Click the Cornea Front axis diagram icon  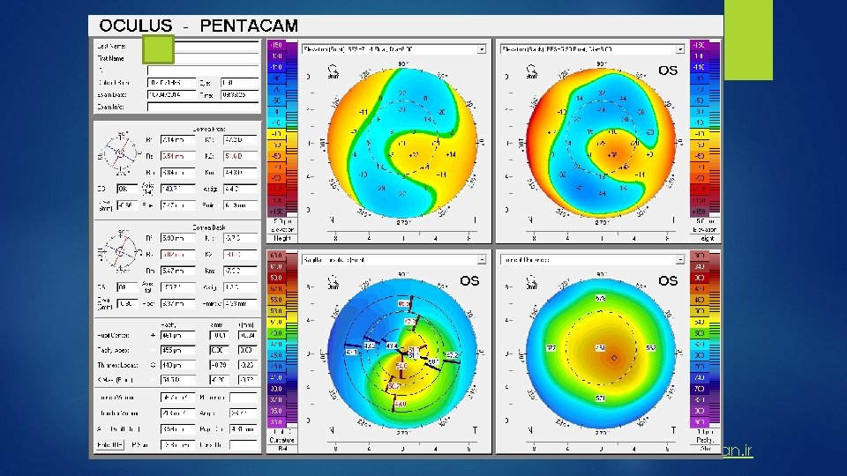pyautogui.click(x=119, y=153)
